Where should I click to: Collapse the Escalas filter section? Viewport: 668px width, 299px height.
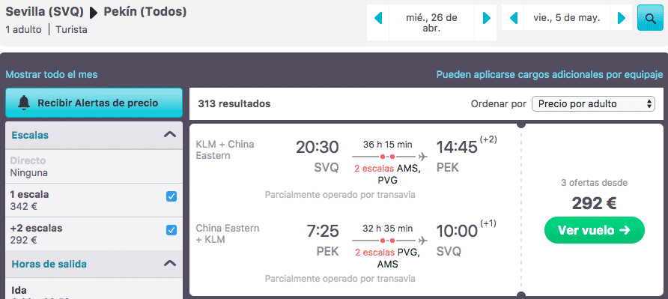pyautogui.click(x=170, y=135)
